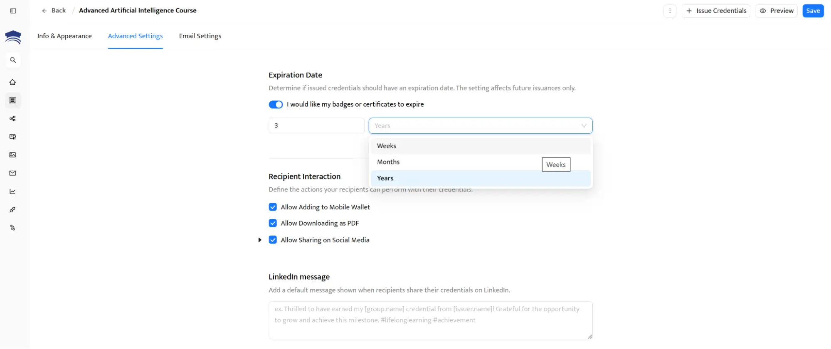
Task: Save the course settings
Action: click(813, 10)
